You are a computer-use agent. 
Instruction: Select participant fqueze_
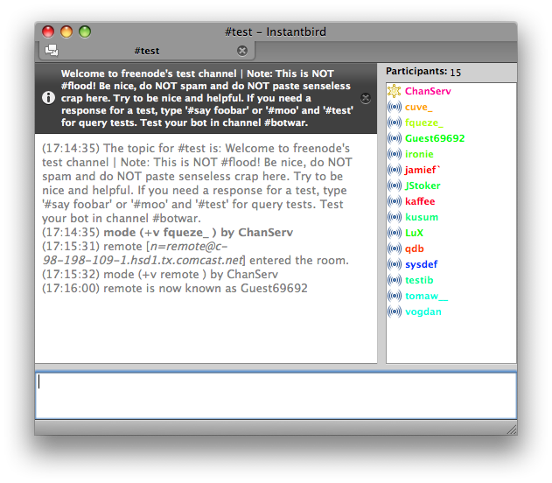coord(423,122)
